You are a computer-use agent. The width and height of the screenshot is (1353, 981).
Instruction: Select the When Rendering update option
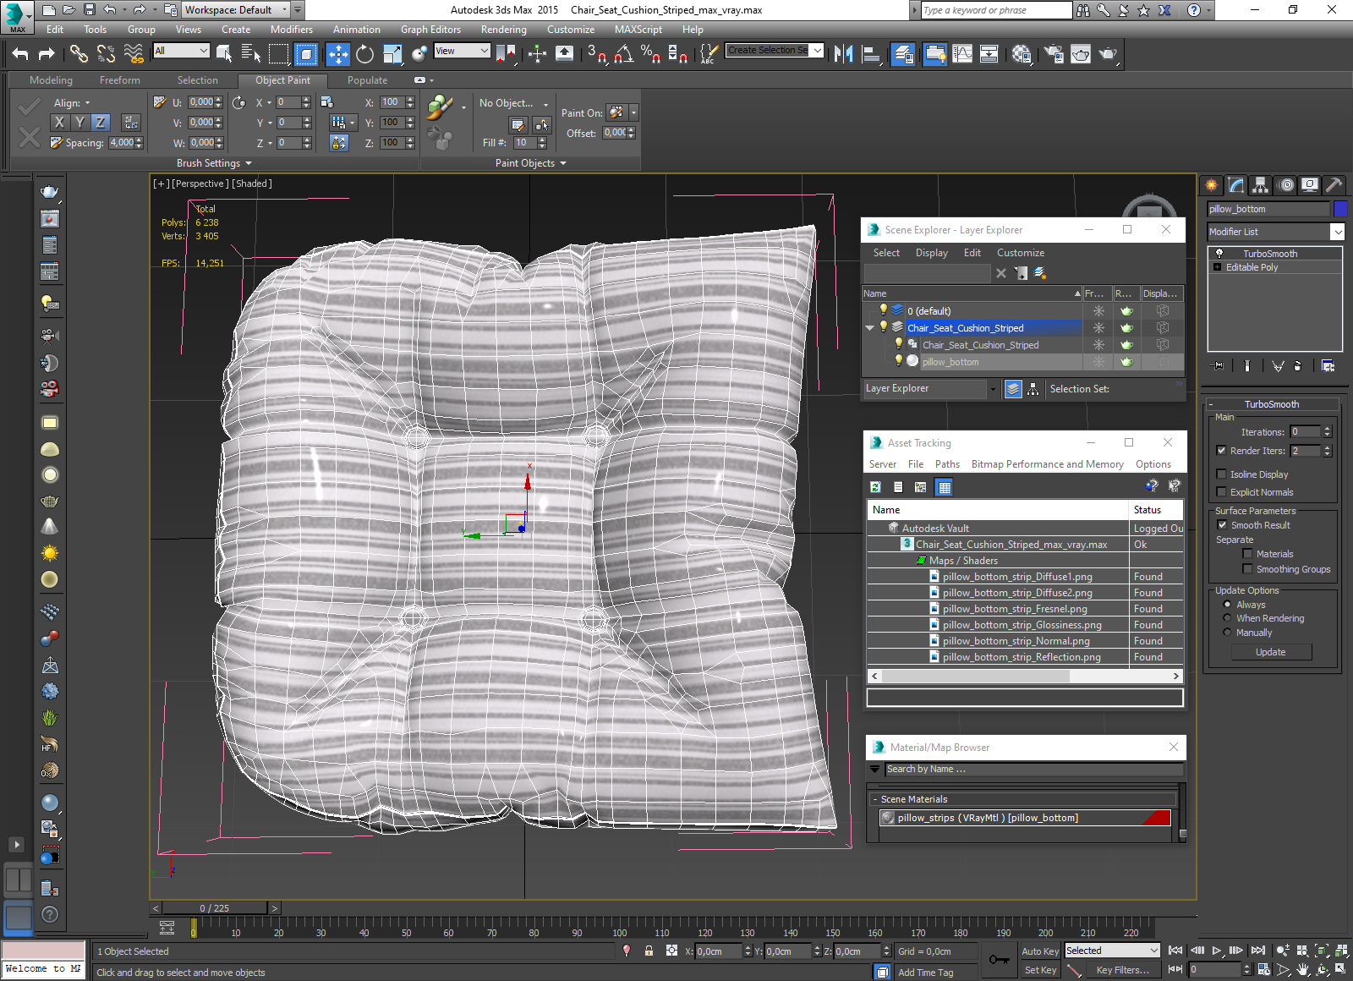[x=1227, y=618]
